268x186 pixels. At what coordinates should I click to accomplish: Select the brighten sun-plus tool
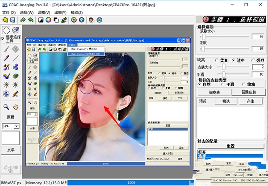coord(6,85)
